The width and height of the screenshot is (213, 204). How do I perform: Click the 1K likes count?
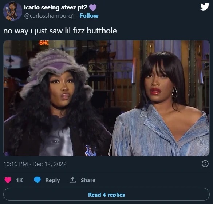(20, 180)
